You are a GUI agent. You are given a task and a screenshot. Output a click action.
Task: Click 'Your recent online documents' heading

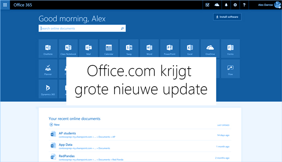[75, 119]
